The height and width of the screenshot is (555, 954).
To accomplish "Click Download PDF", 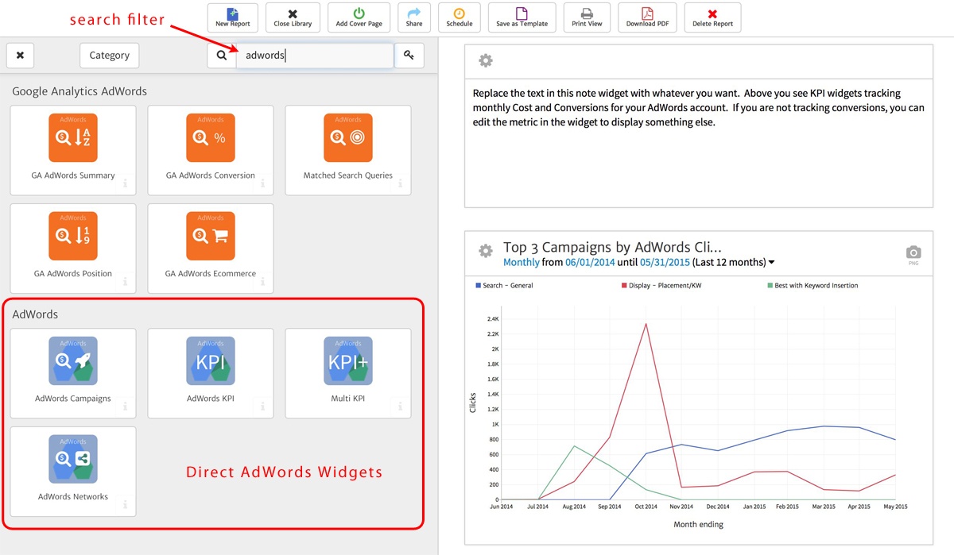I will coord(646,17).
